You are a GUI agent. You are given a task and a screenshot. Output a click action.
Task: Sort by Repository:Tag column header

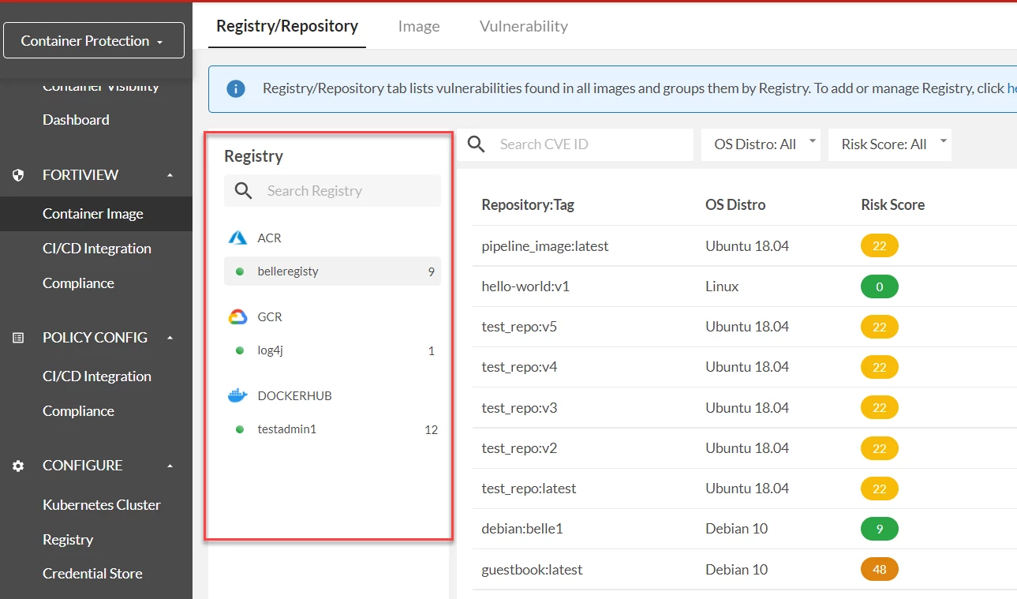tap(528, 205)
